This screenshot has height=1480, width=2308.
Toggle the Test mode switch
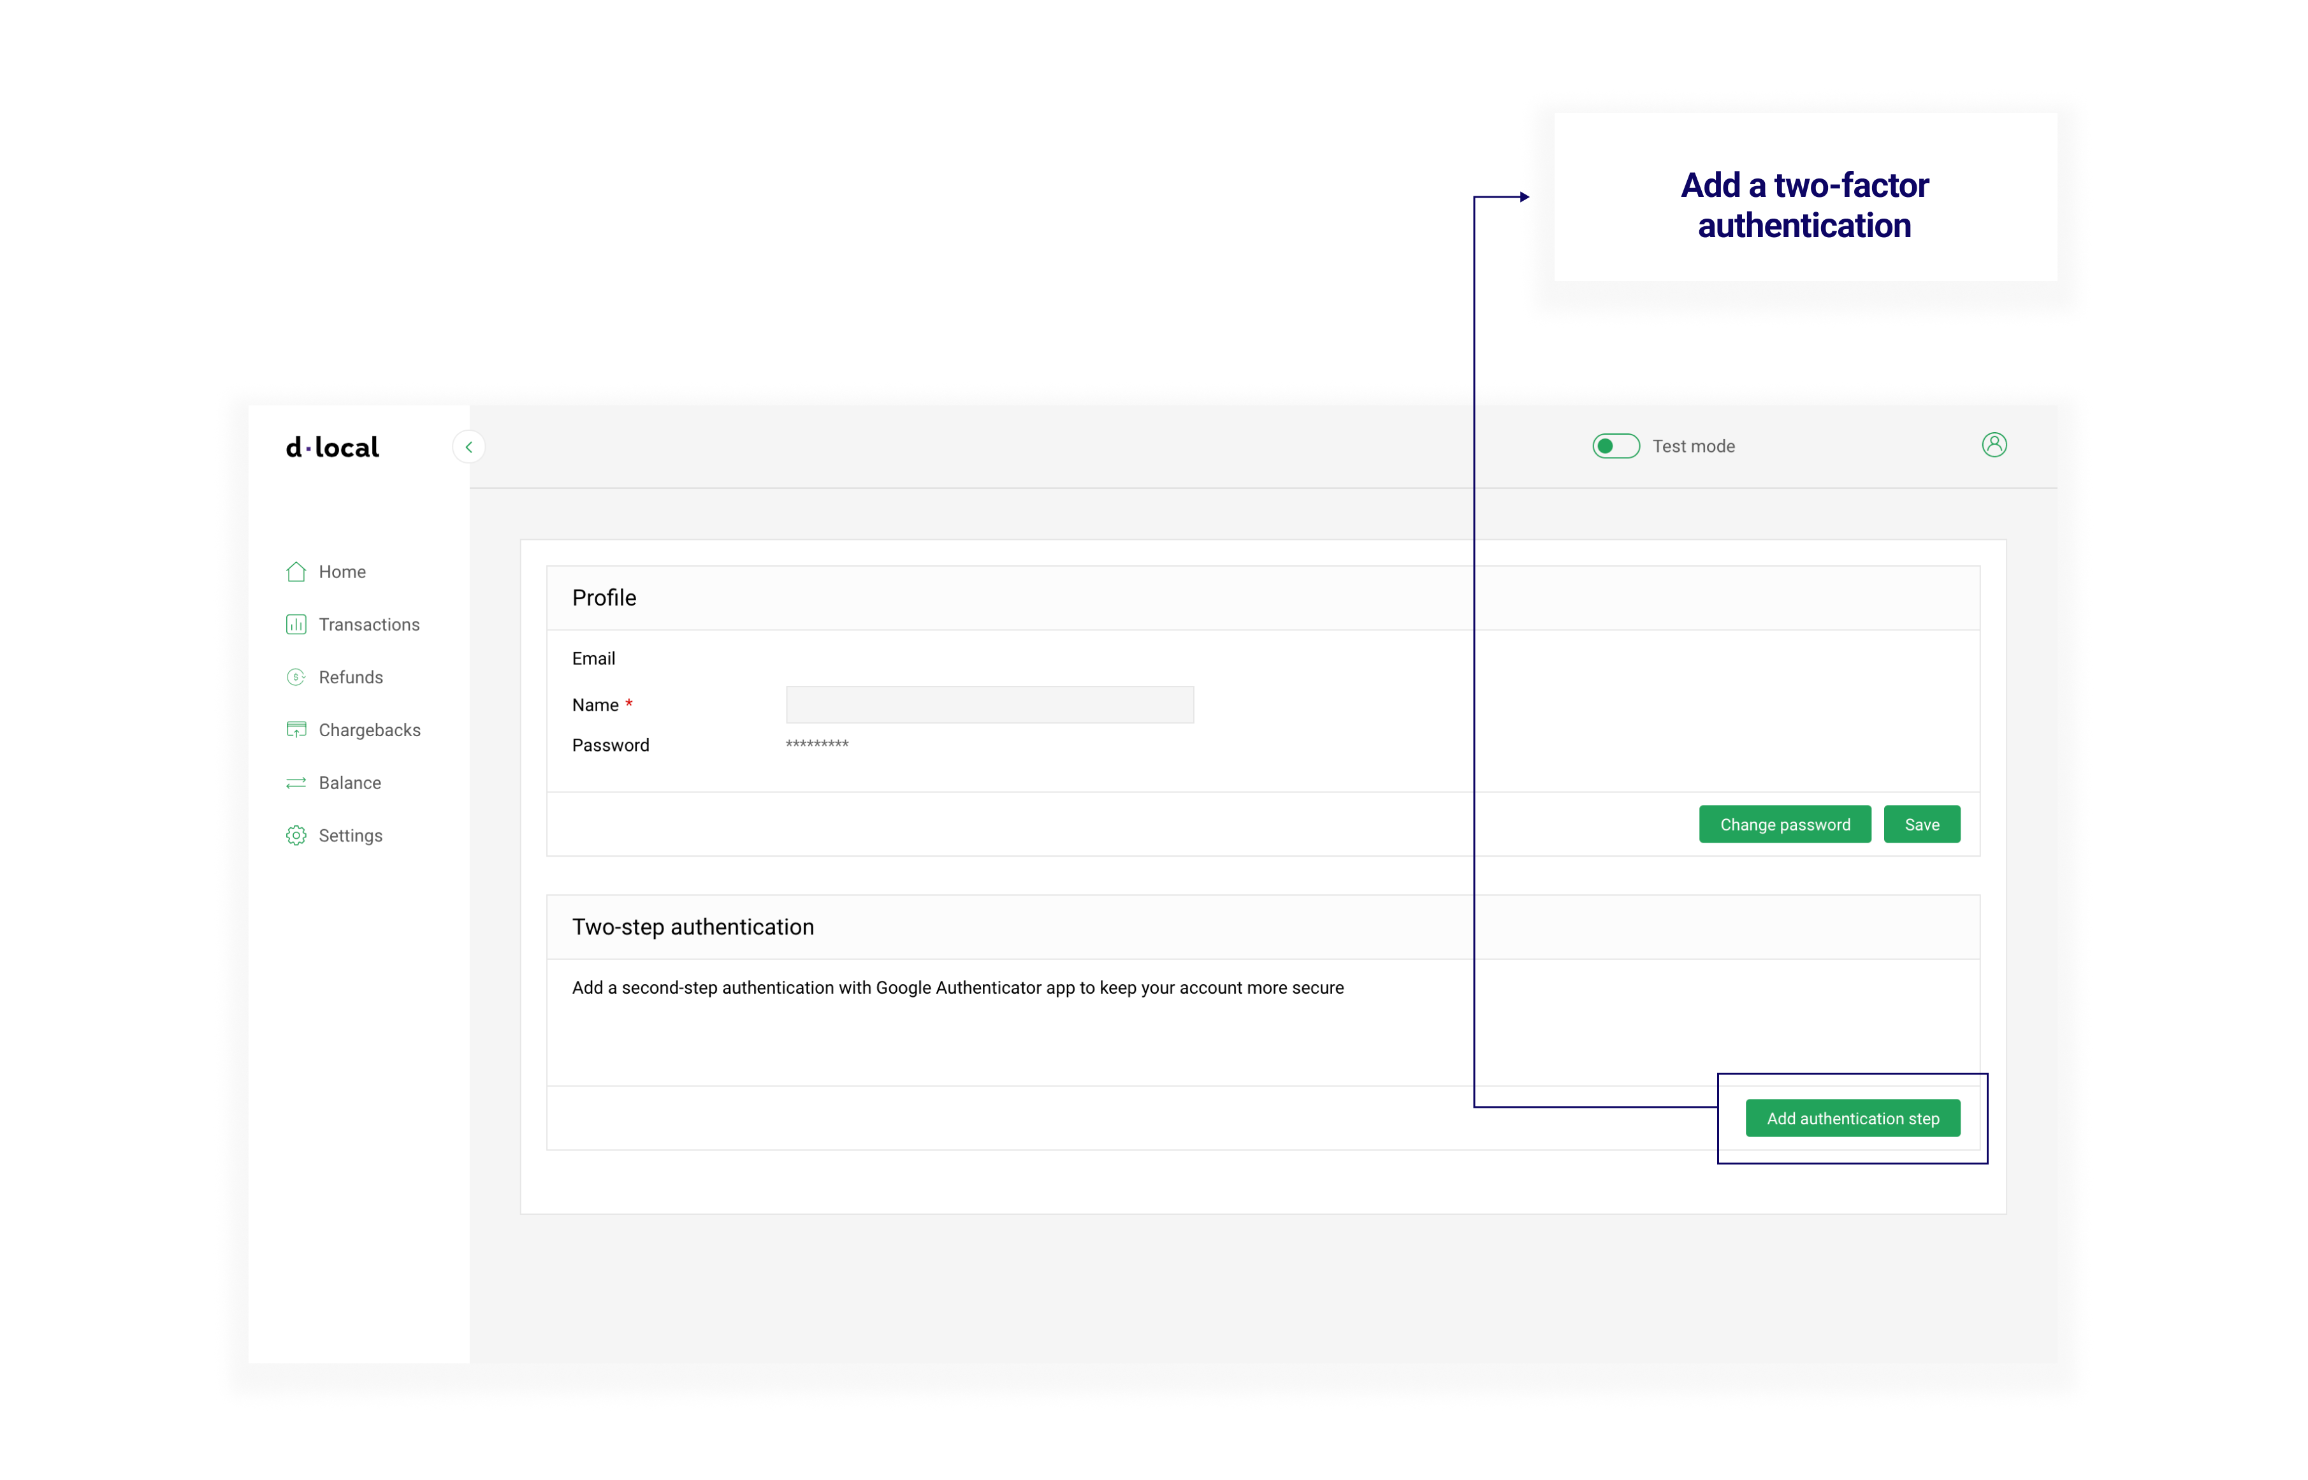coord(1615,446)
